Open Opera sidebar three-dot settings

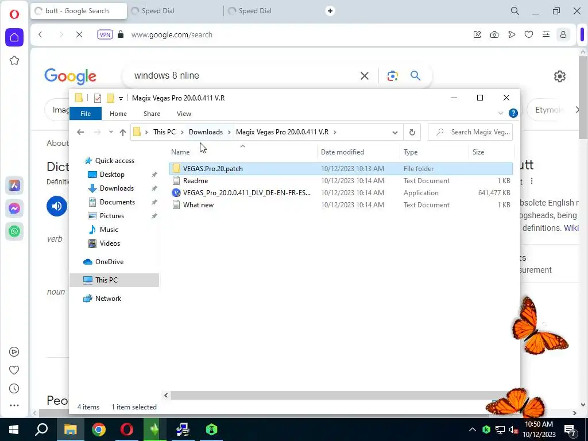(x=14, y=405)
